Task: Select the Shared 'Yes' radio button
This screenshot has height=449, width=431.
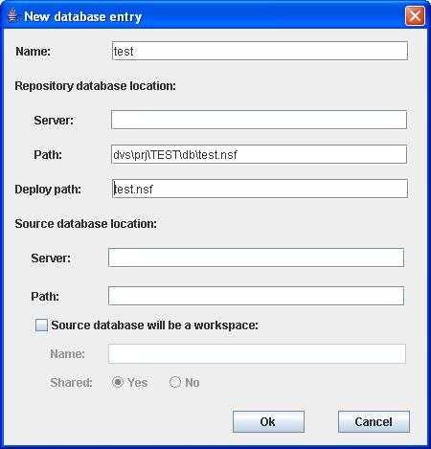Action: point(118,382)
